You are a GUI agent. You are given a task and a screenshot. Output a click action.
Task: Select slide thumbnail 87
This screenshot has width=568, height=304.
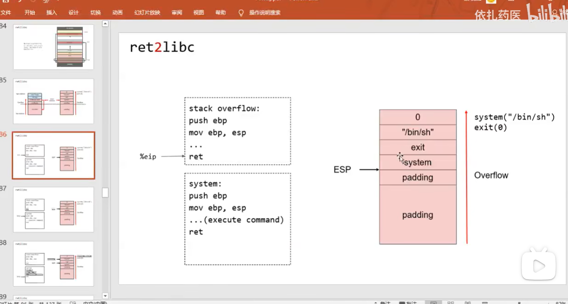tap(54, 209)
